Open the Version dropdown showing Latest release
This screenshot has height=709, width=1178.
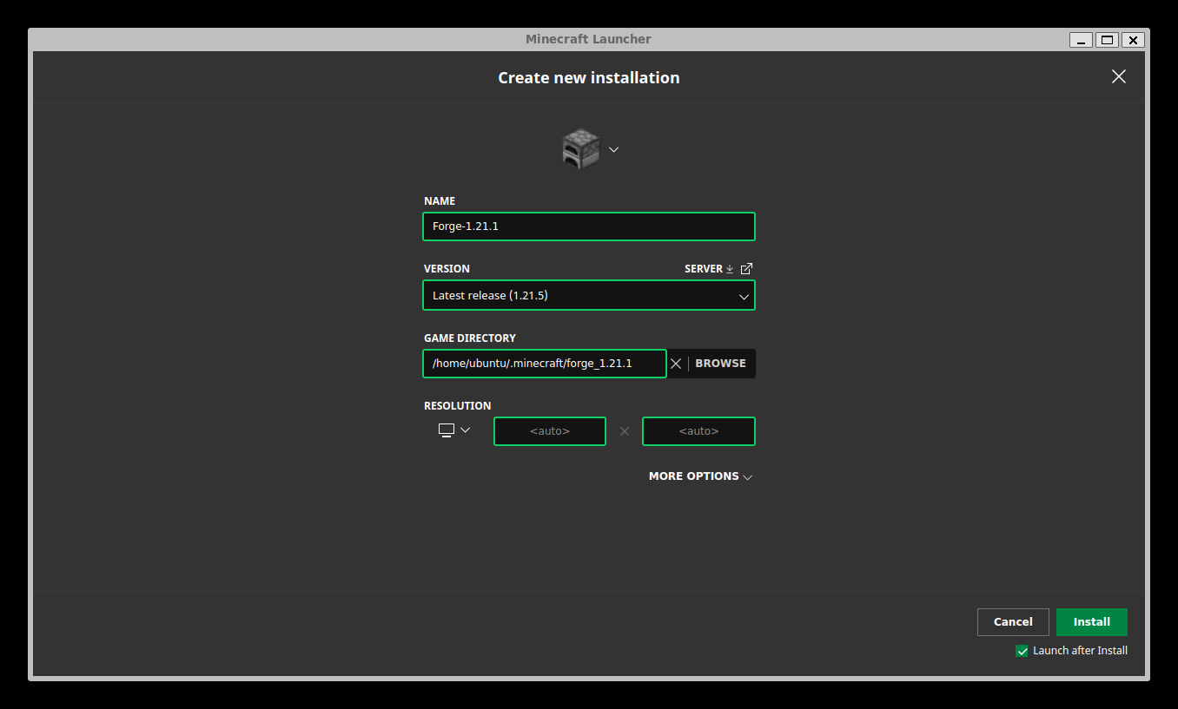(x=589, y=295)
